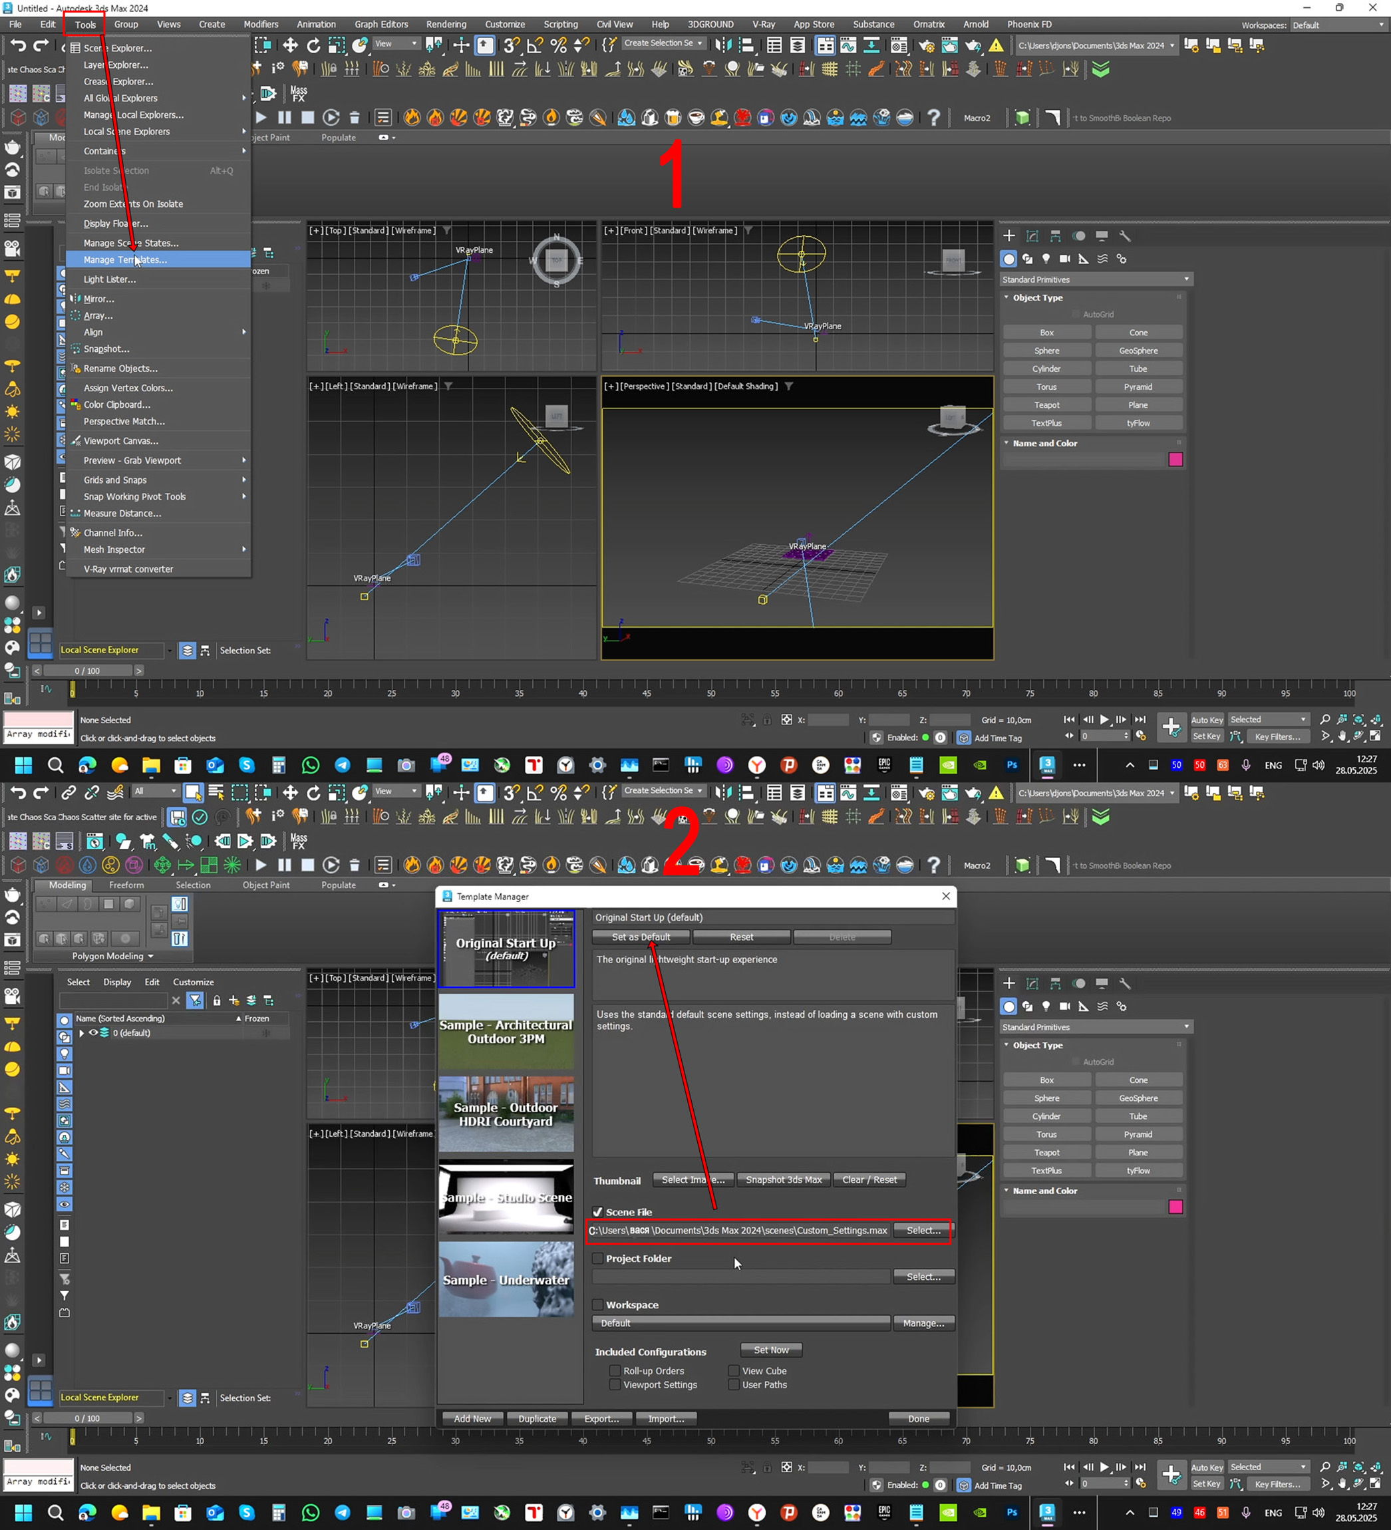Choose the Rectangular Selection Region icon
This screenshot has height=1530, width=1391.
239,792
